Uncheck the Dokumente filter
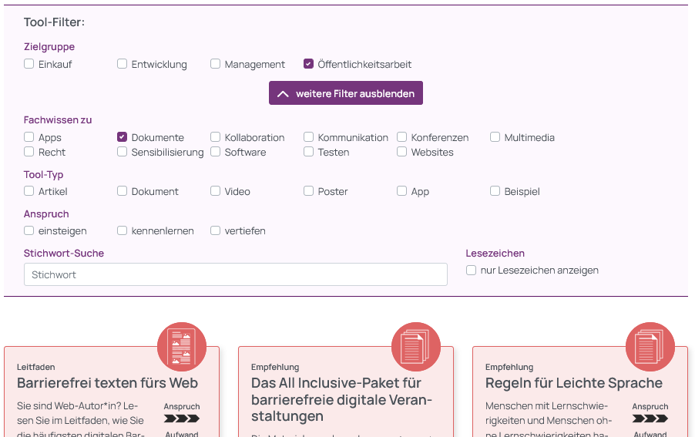 click(122, 137)
